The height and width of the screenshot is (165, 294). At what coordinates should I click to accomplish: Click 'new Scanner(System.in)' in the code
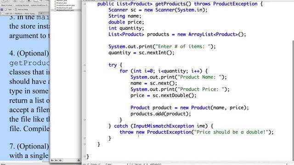point(175,10)
